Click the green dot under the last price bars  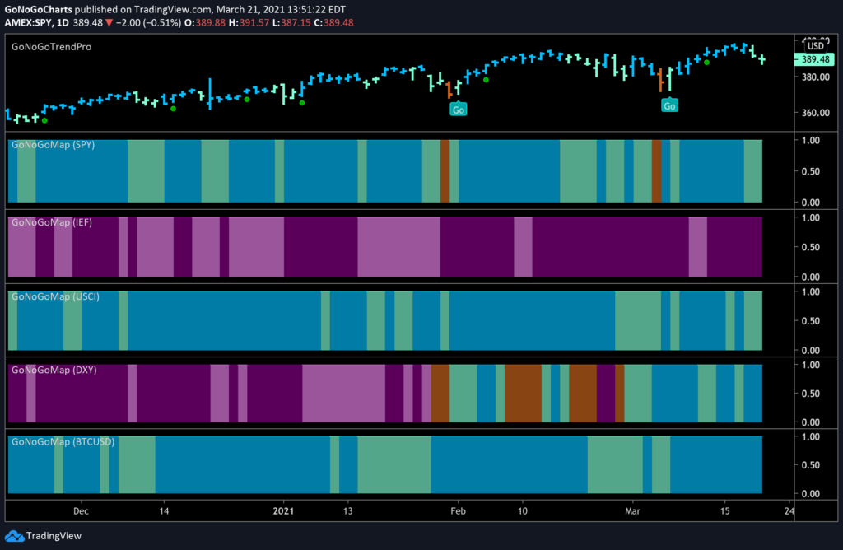pyautogui.click(x=706, y=63)
